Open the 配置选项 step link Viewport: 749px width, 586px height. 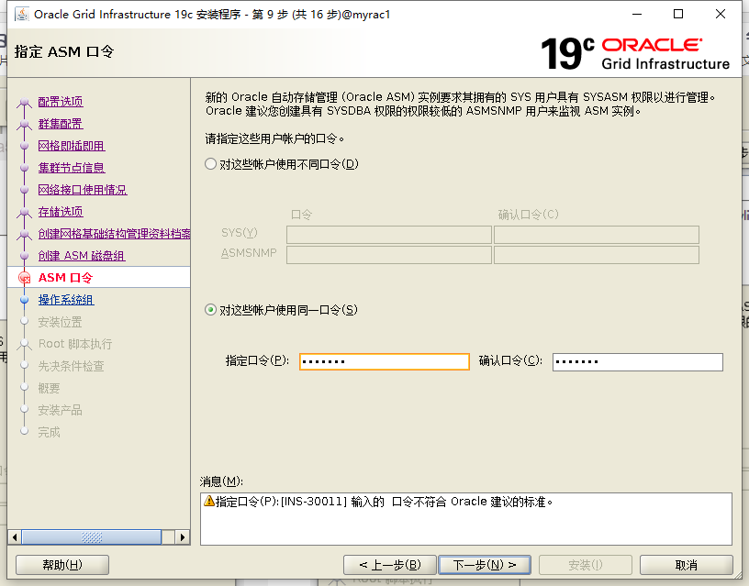point(61,102)
